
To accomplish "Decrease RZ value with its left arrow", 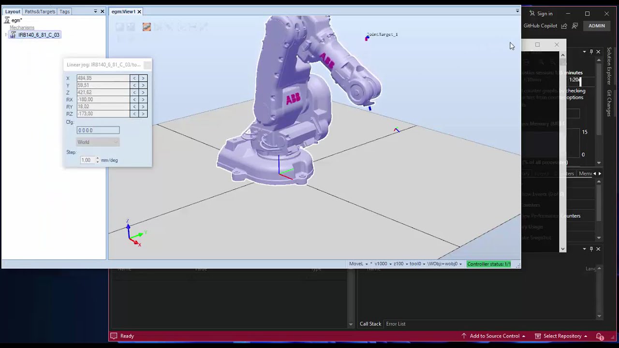I will pyautogui.click(x=134, y=114).
